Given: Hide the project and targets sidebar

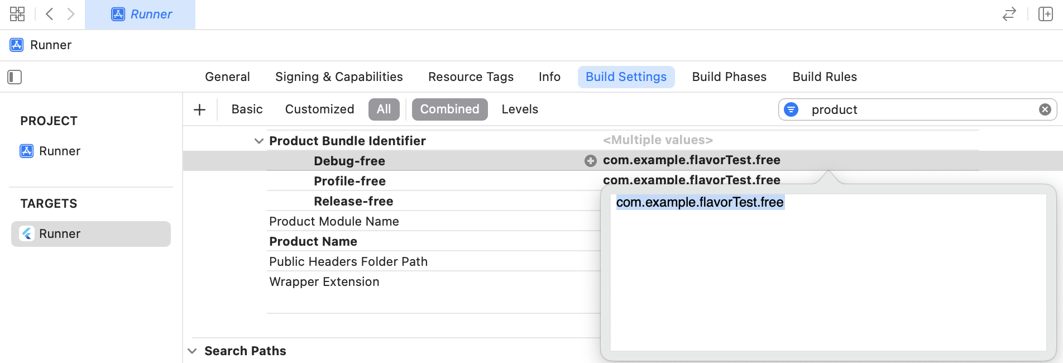Looking at the screenshot, I should point(15,77).
